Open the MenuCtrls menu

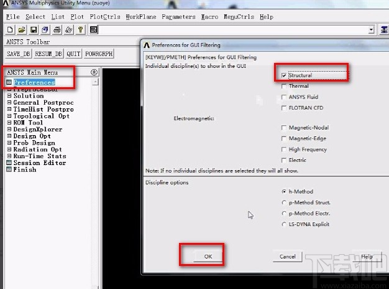pyautogui.click(x=239, y=17)
